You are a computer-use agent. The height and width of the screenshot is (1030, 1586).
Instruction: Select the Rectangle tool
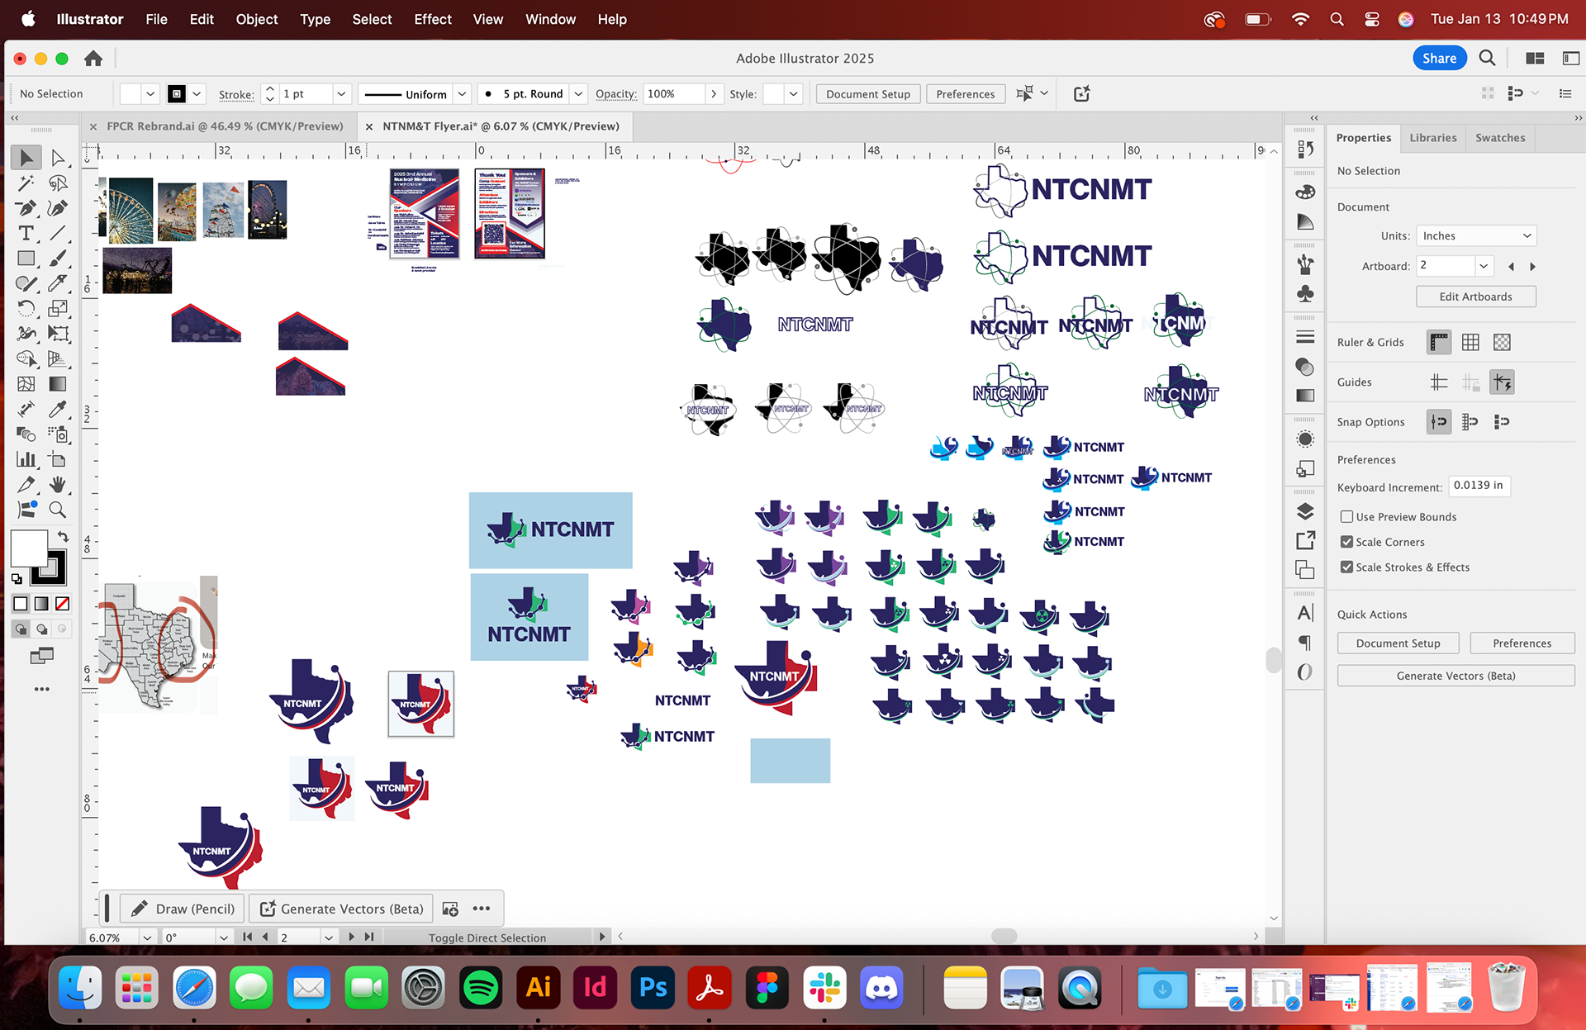(x=26, y=259)
